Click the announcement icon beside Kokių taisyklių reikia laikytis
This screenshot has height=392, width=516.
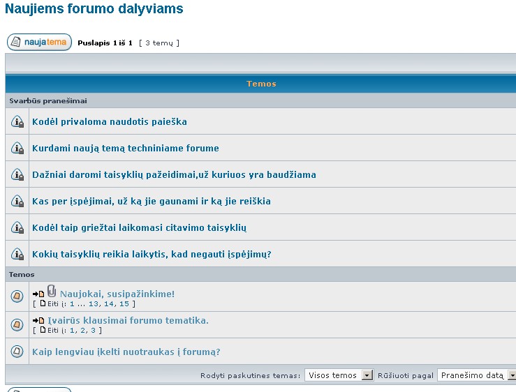(18, 255)
